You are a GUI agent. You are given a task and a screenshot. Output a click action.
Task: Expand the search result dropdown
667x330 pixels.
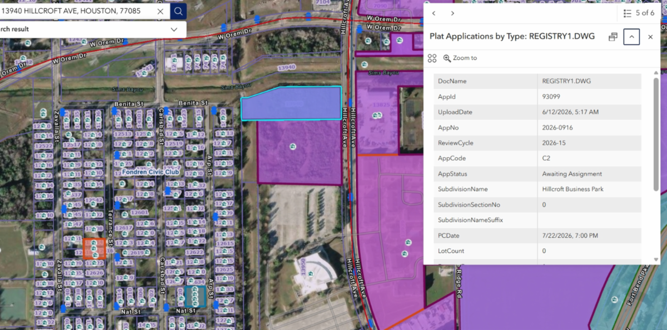click(174, 29)
